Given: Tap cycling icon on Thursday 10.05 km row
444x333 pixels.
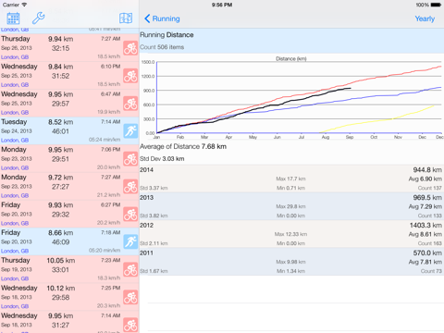Looking at the screenshot, I should 130,269.
